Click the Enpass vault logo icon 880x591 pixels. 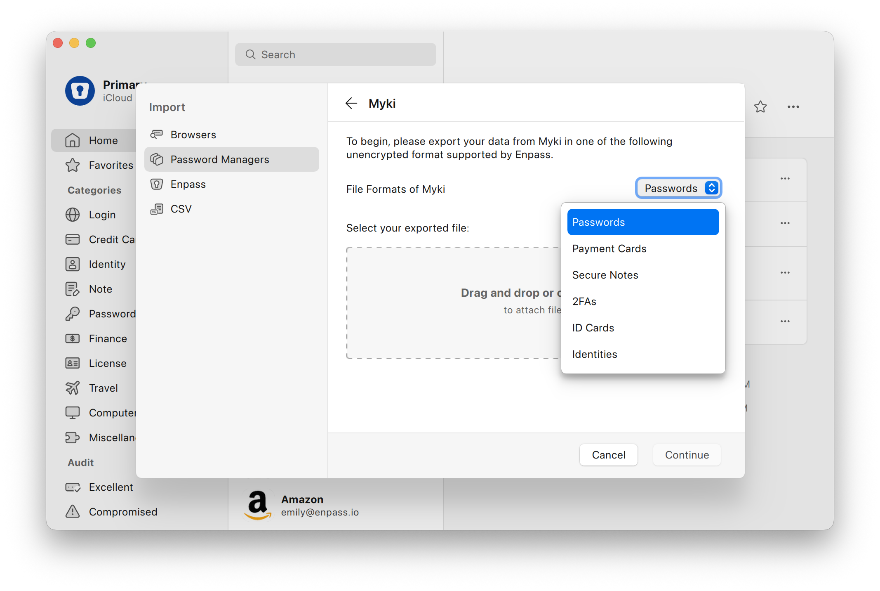[80, 91]
